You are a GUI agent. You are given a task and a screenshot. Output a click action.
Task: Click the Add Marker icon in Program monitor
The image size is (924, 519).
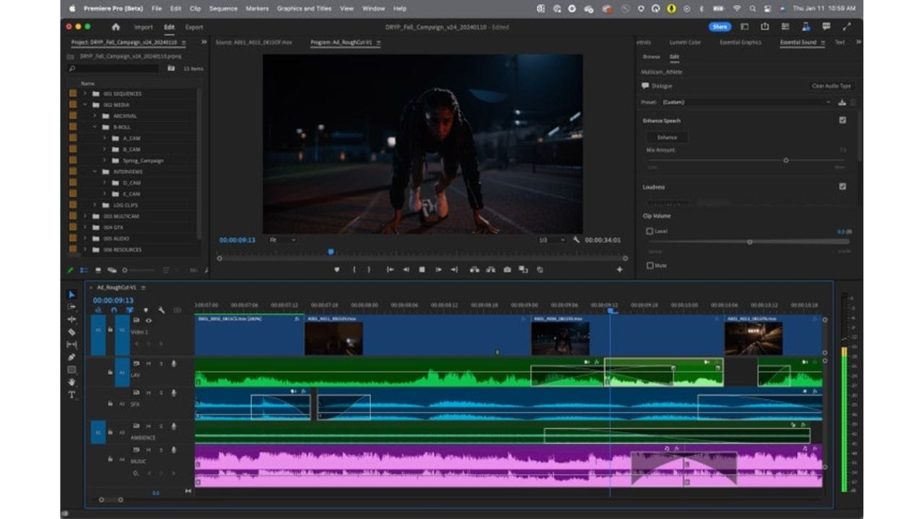tap(336, 270)
